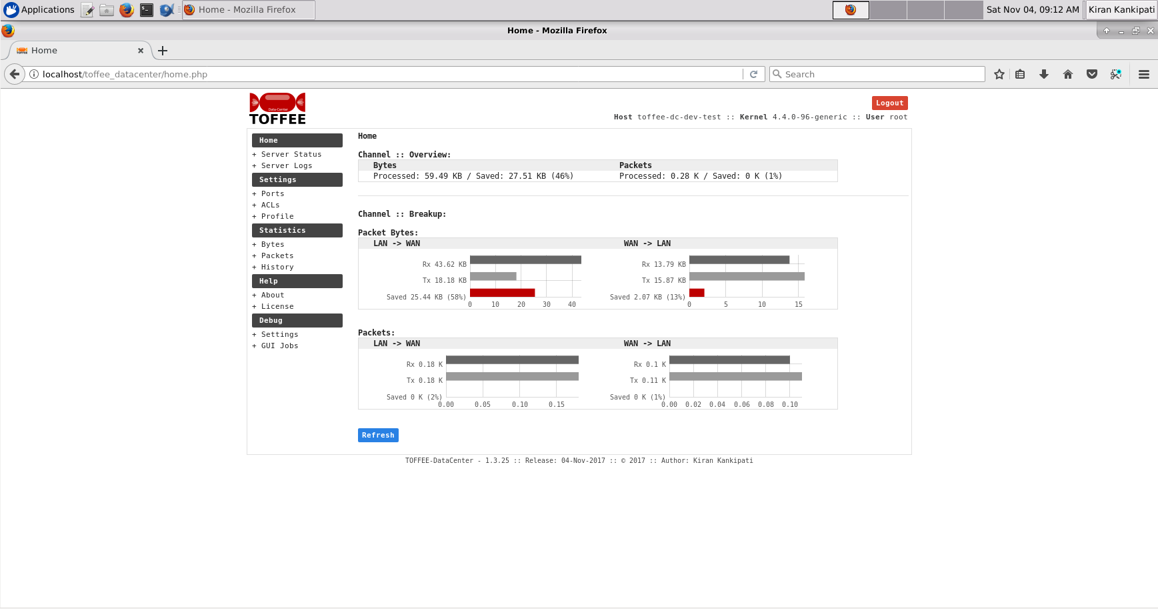Open Server Logs page
Screen dimensions: 1158x609
(x=287, y=165)
